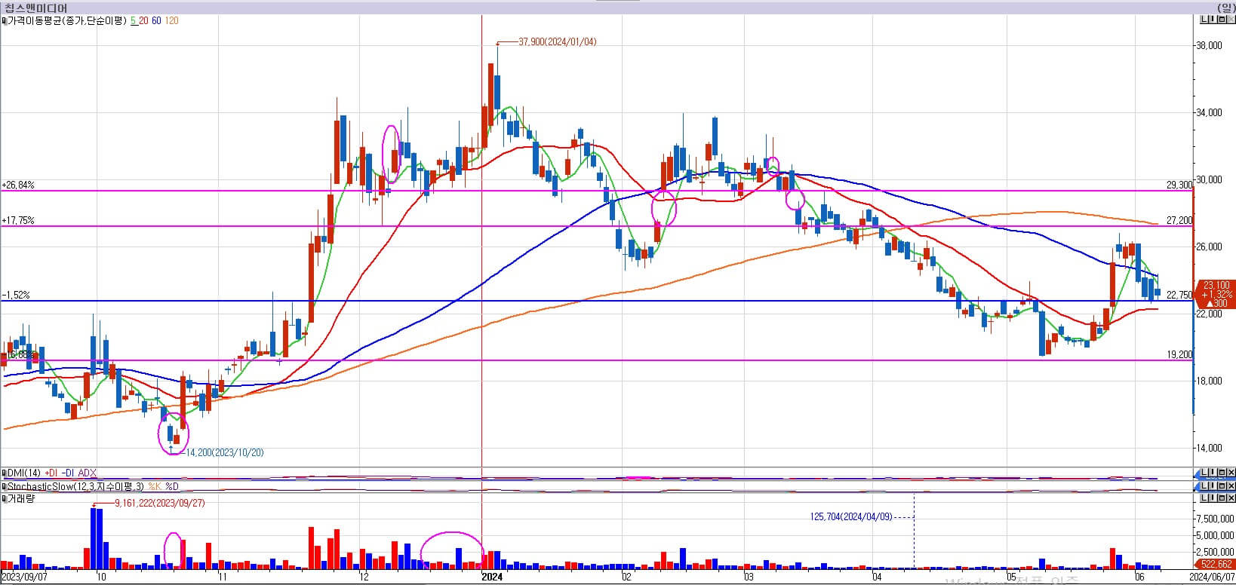Click the +17.75% level label

click(x=18, y=221)
